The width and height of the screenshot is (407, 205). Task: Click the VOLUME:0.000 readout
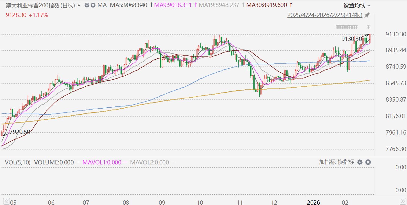click(54, 162)
